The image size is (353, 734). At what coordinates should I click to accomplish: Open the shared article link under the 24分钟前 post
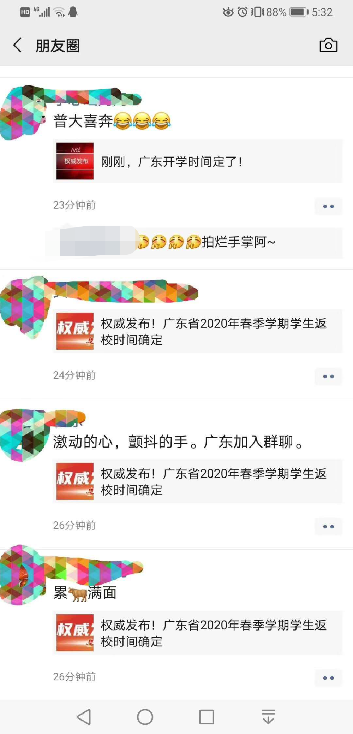pyautogui.click(x=198, y=331)
